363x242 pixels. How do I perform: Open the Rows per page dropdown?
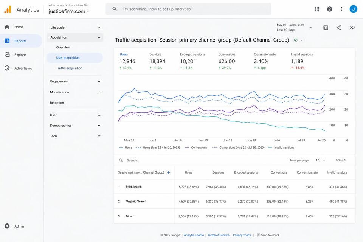(320, 160)
